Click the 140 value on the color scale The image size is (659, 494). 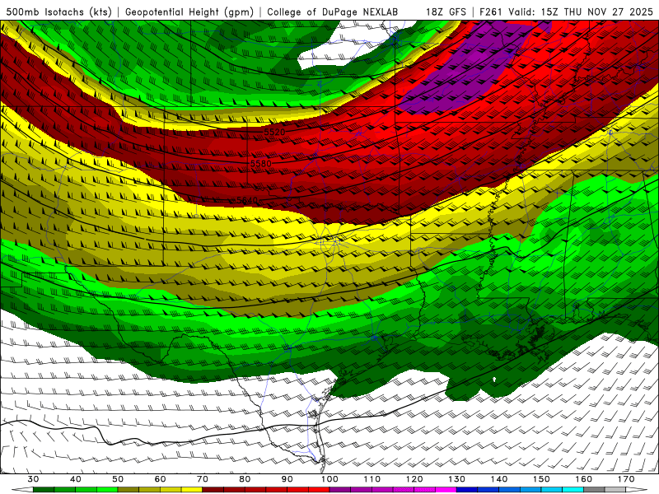point(499,479)
